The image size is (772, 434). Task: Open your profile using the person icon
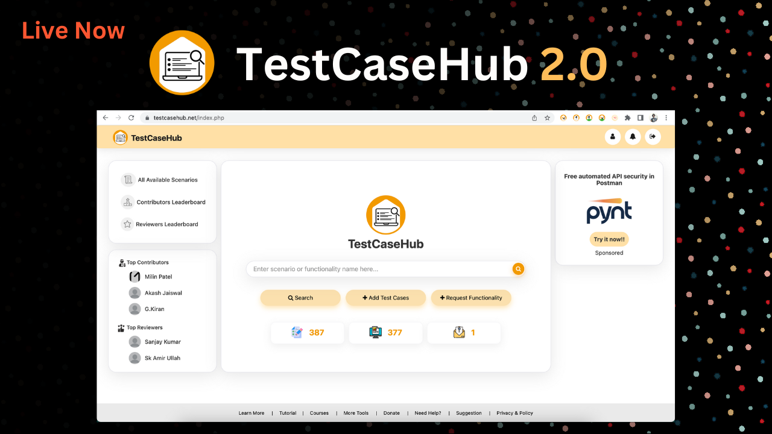coord(613,137)
